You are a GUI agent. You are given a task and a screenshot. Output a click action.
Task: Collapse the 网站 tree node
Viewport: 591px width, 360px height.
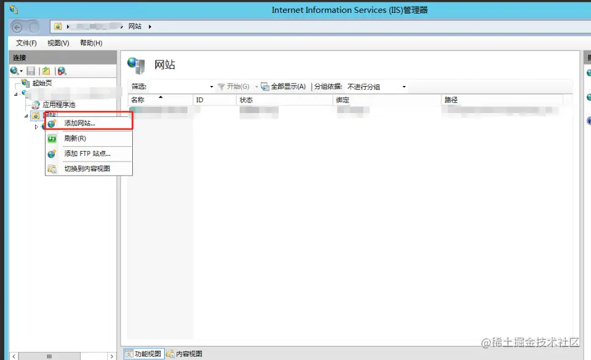[26, 115]
